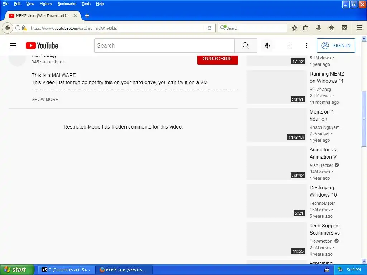The image size is (367, 275).
Task: Open YouTube settings three-dot menu
Action: coord(306,45)
